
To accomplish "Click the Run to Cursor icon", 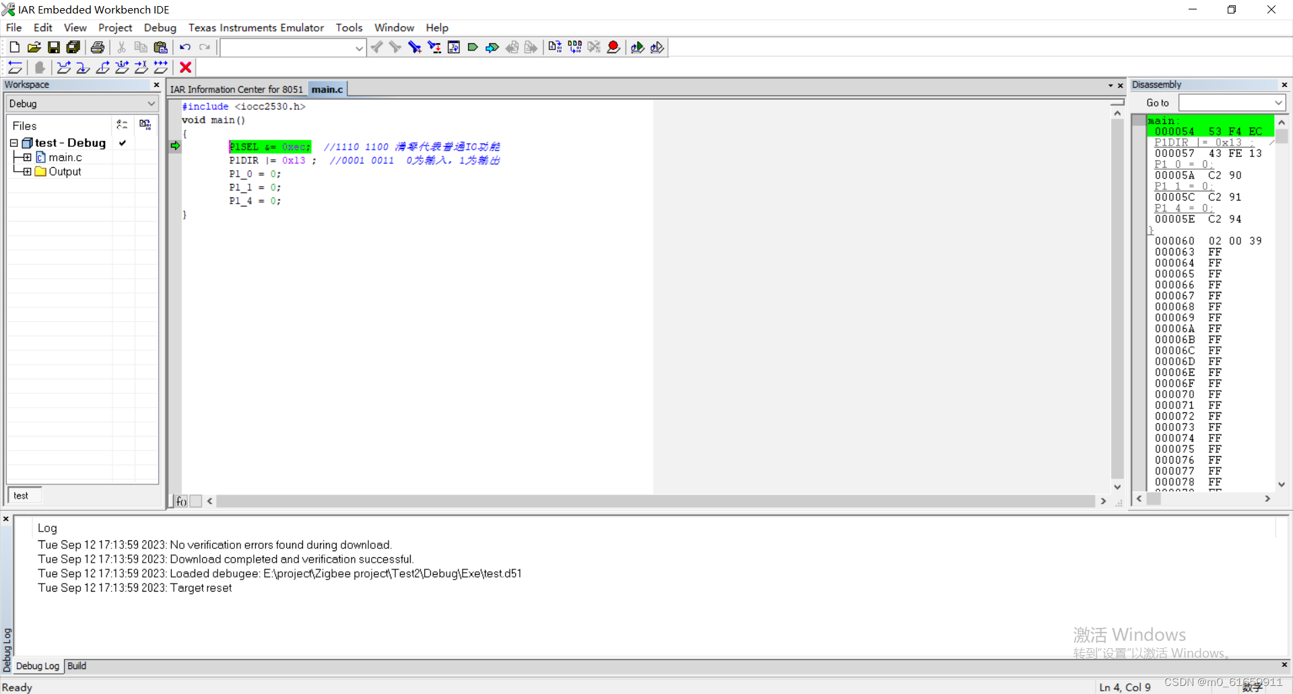I will (141, 67).
